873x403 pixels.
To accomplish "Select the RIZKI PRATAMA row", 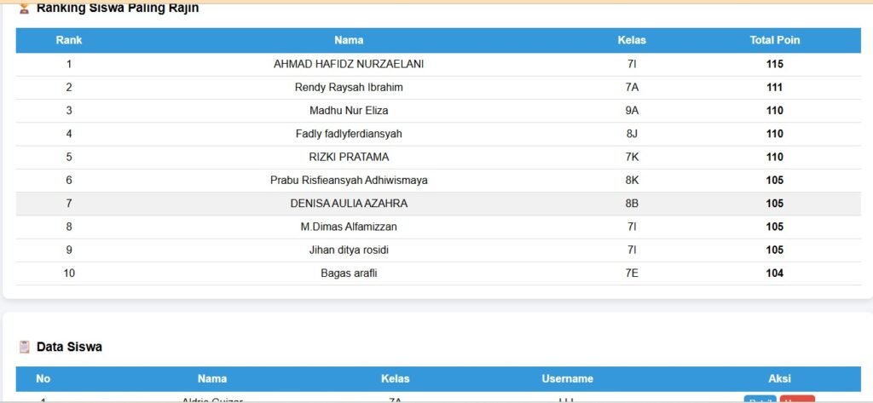I will 349,157.
